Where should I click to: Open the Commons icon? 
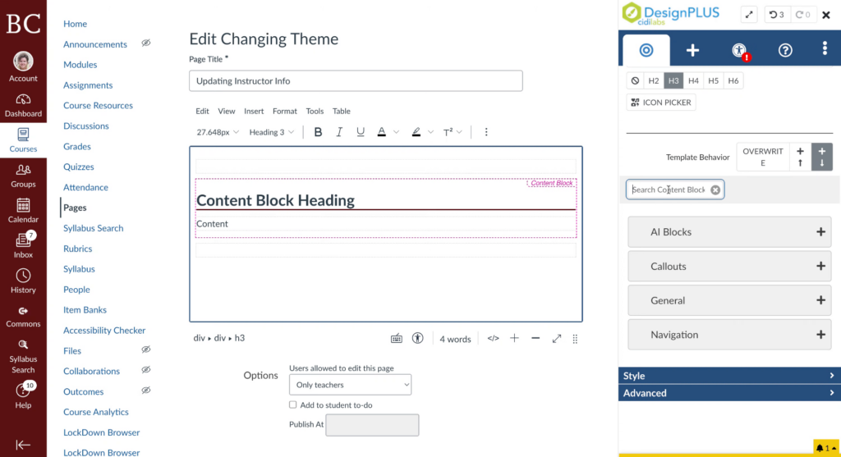point(23,317)
